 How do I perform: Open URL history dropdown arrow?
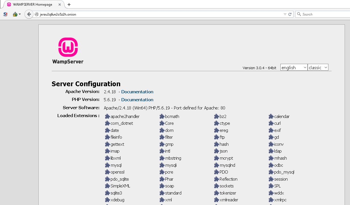[285, 14]
